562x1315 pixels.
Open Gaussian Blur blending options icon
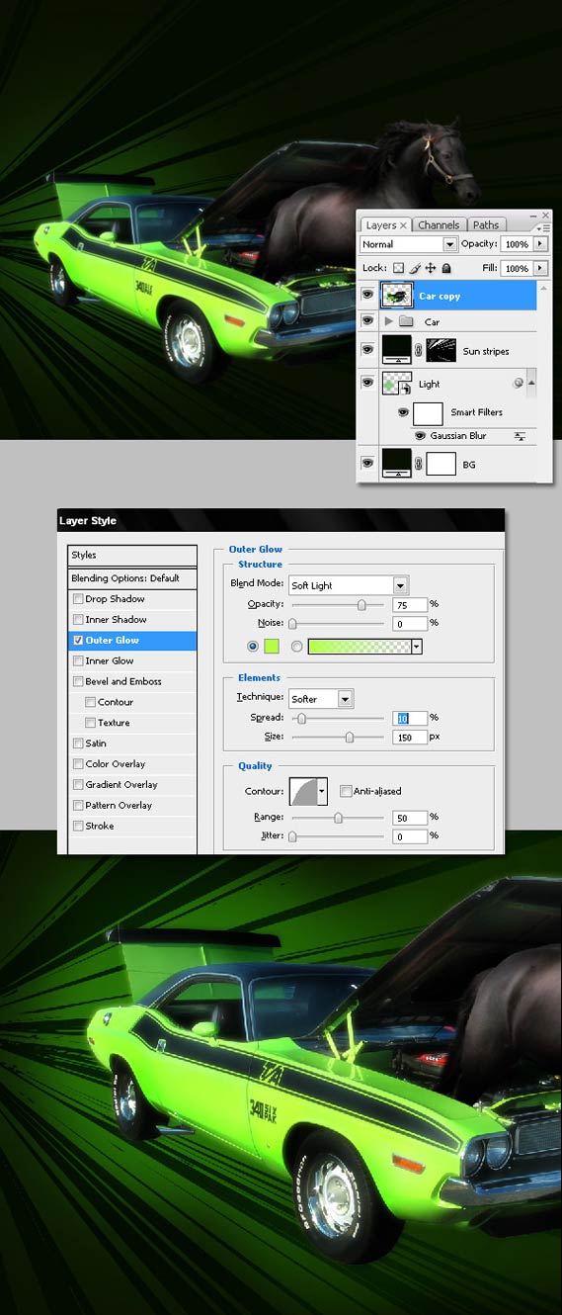click(x=520, y=436)
